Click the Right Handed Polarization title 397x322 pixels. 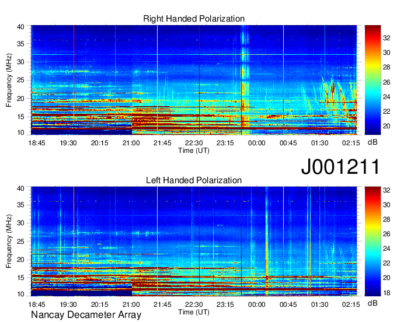click(x=194, y=19)
